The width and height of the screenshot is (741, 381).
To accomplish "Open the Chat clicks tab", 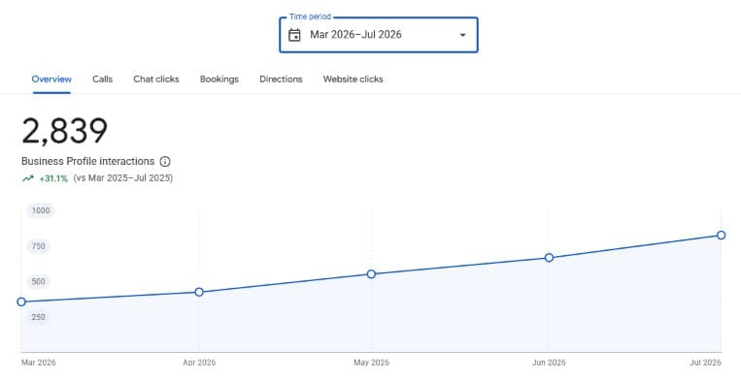I will pyautogui.click(x=156, y=79).
